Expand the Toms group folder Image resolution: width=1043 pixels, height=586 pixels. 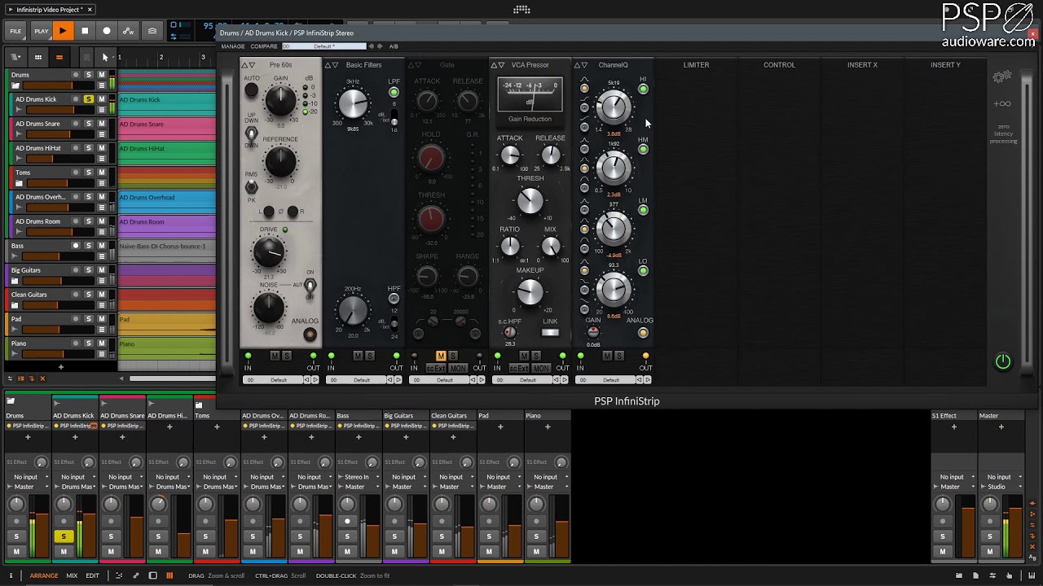coord(19,182)
